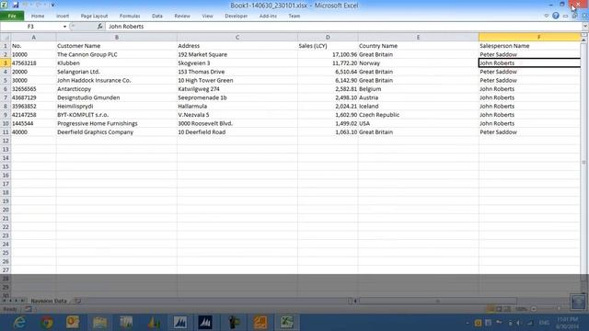Open Google Chrome from the taskbar
Screen dimensions: 589x331
click(x=47, y=323)
